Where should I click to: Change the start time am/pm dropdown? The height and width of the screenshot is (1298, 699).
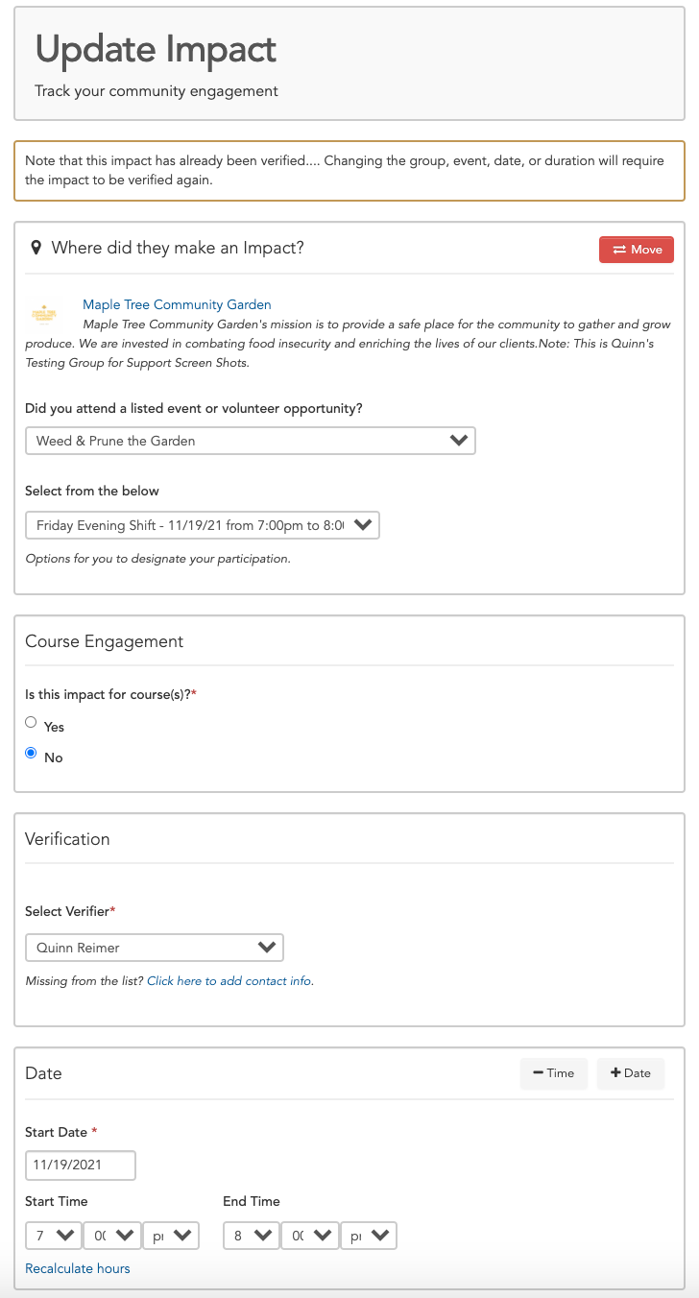[171, 1236]
